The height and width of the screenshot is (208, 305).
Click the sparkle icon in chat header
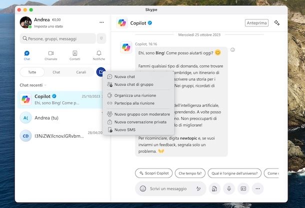click(x=277, y=23)
